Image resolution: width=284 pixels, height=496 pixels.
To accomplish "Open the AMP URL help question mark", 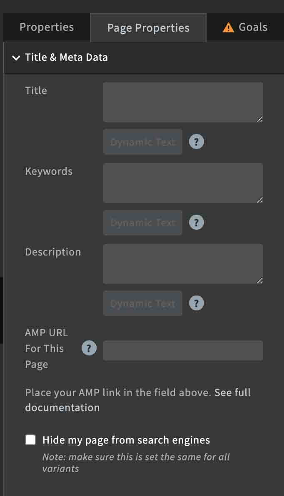I will (x=89, y=348).
